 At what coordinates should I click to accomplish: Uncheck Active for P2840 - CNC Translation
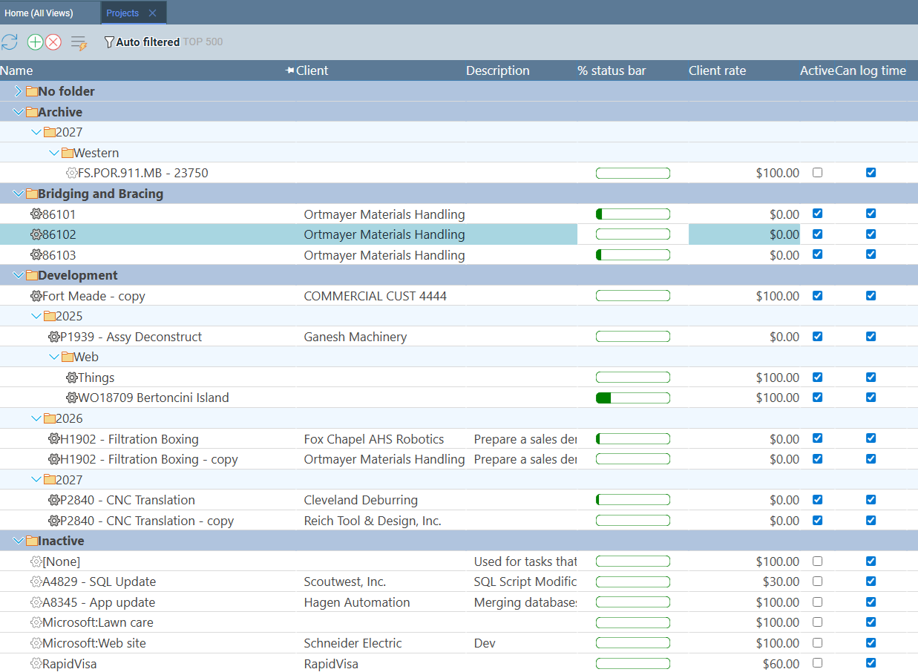[817, 499]
